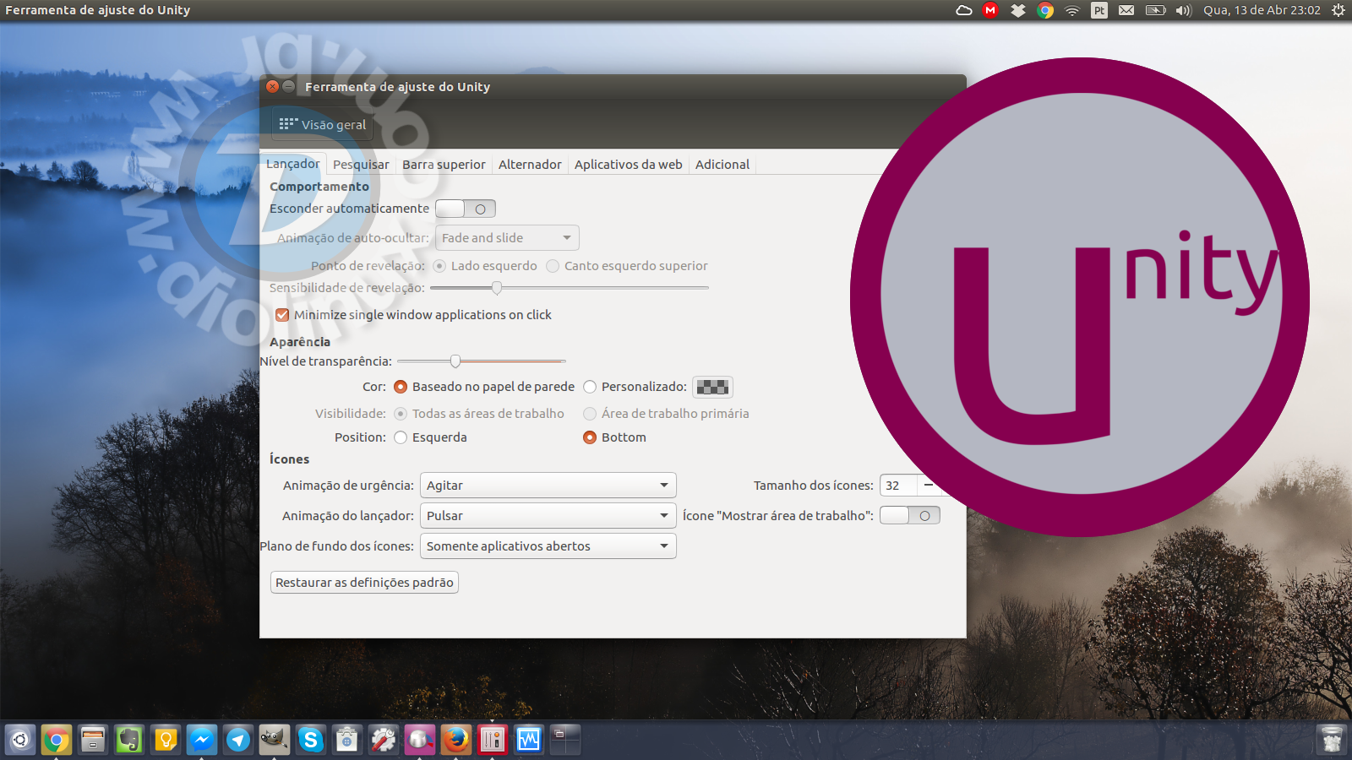Image resolution: width=1352 pixels, height=760 pixels.
Task: Open System Monitor graph dock icon
Action: (529, 741)
